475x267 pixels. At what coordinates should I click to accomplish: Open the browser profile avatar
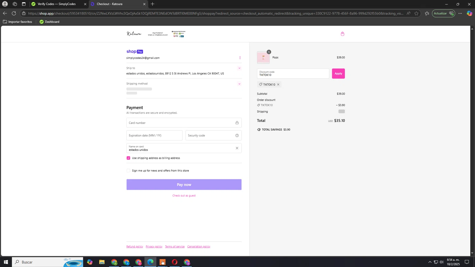click(5, 4)
